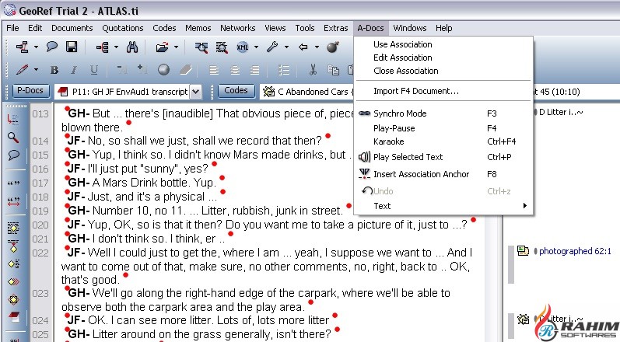620x342 pixels.
Task: Click the word cruncher text search icon
Action: 222,47
